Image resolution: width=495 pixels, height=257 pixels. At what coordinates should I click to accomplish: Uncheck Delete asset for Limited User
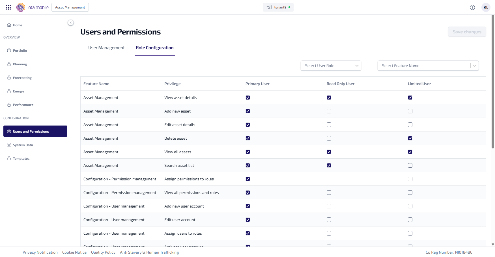pyautogui.click(x=410, y=138)
